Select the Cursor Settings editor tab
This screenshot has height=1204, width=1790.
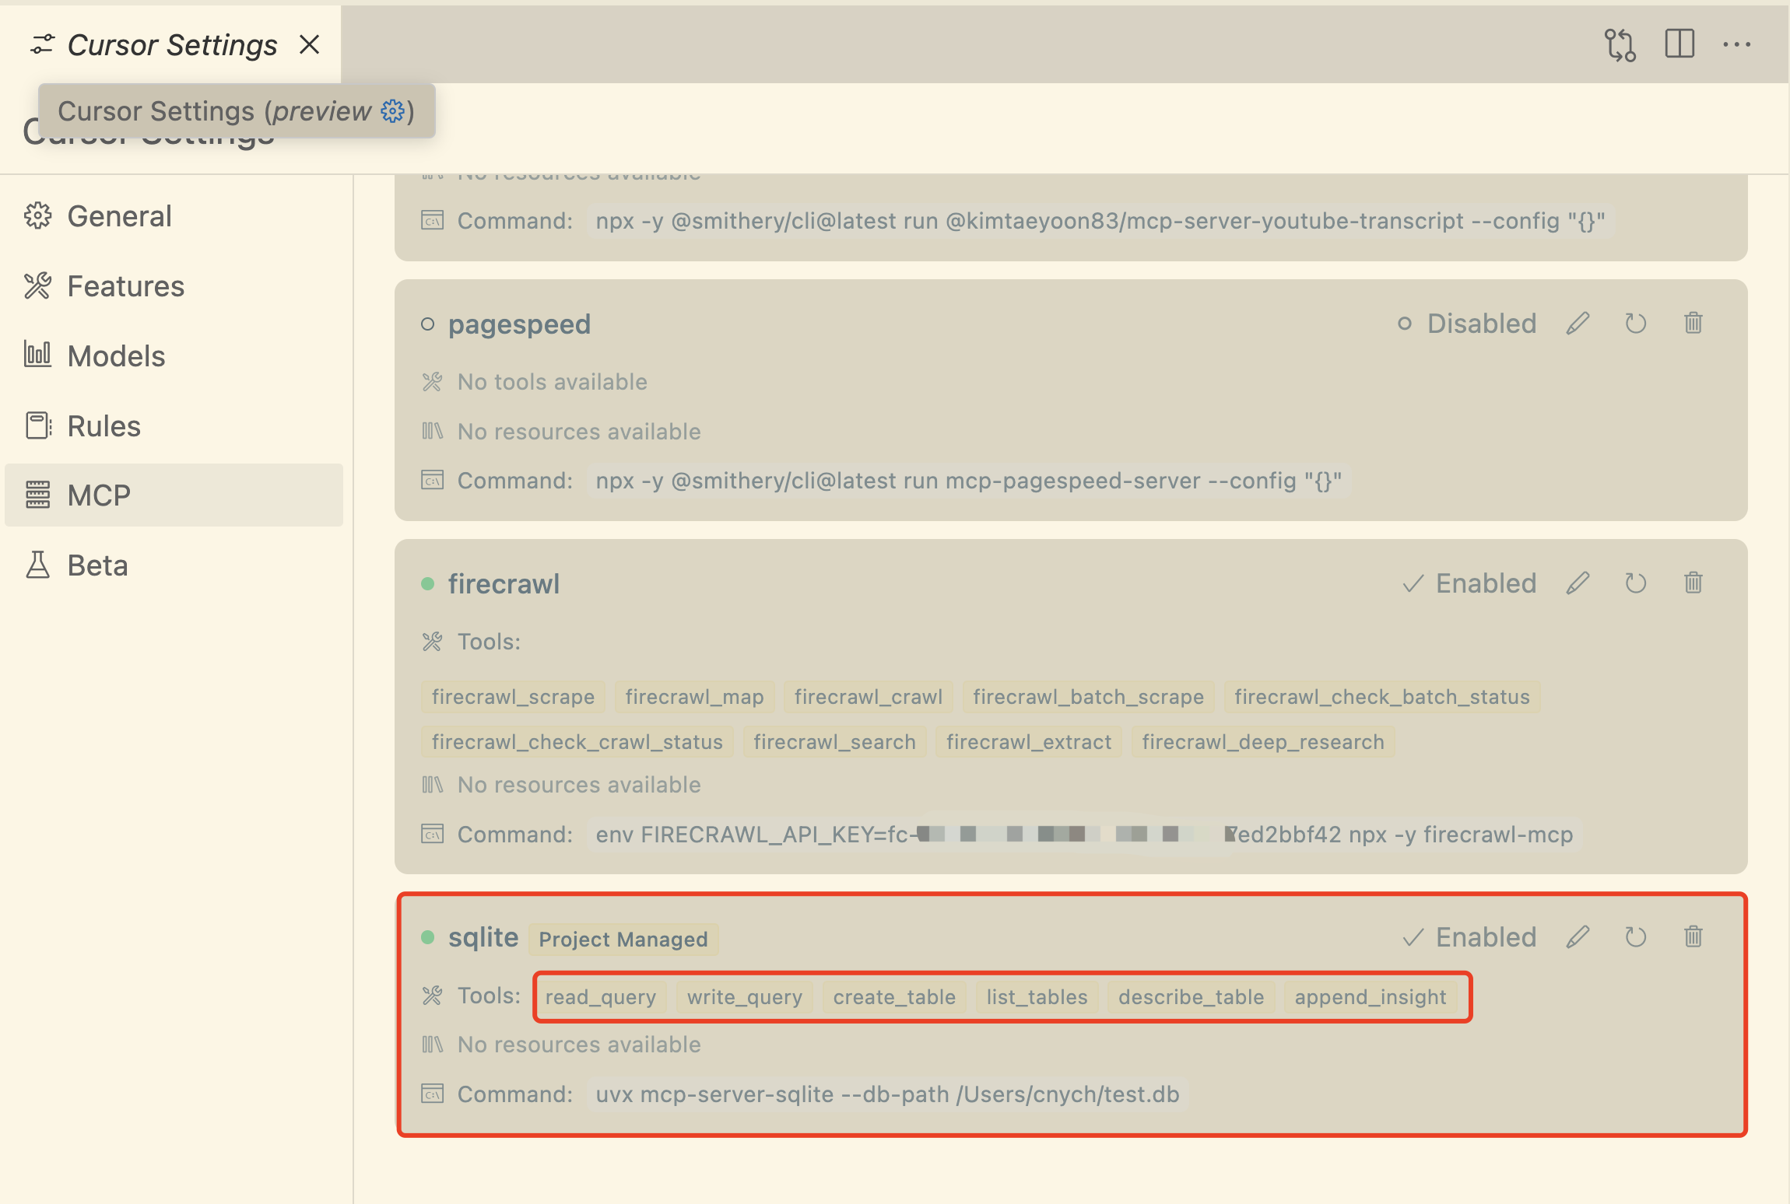[170, 45]
